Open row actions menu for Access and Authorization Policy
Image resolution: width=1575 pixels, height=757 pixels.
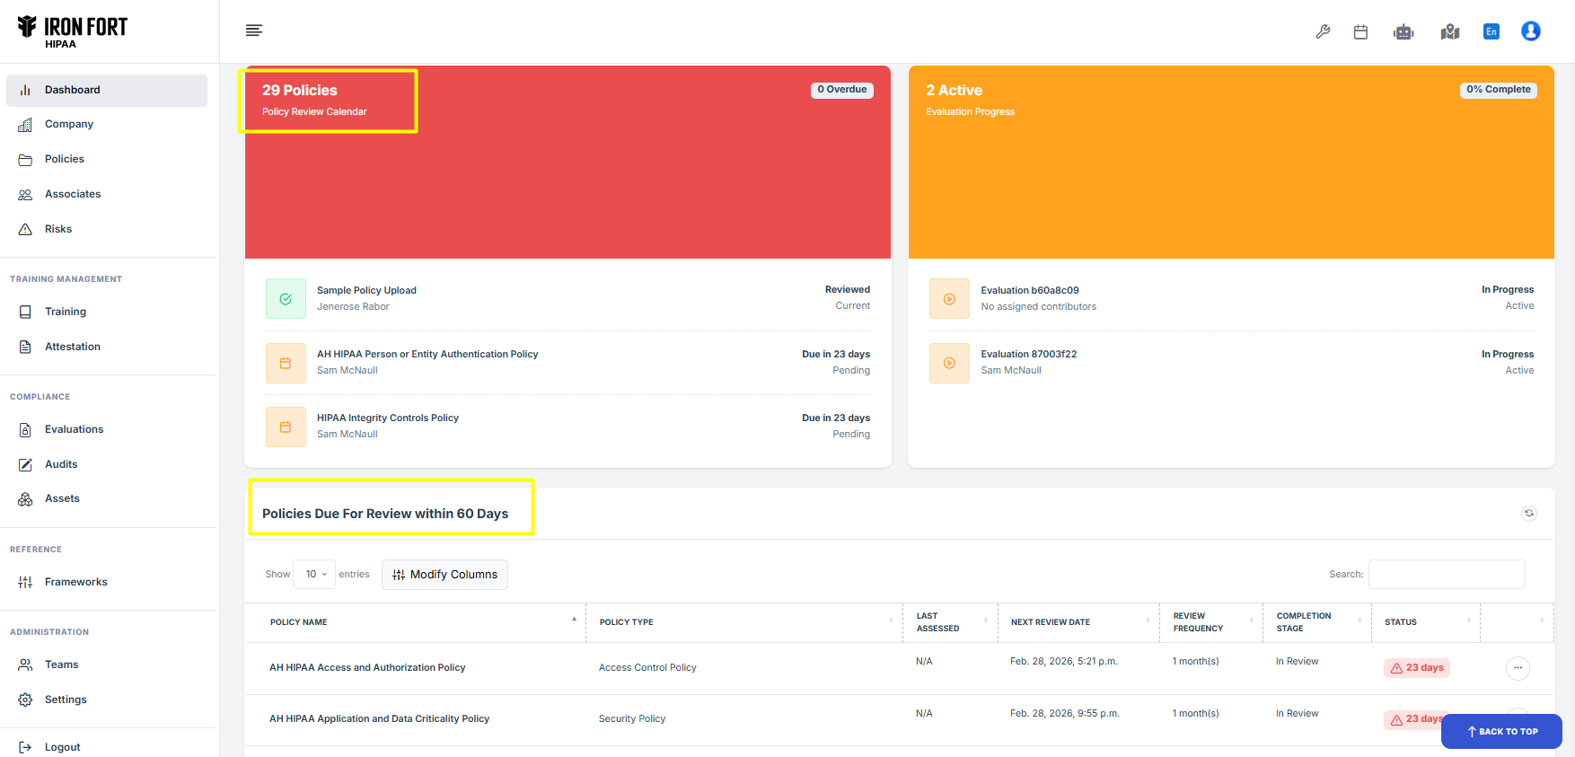[x=1518, y=668]
